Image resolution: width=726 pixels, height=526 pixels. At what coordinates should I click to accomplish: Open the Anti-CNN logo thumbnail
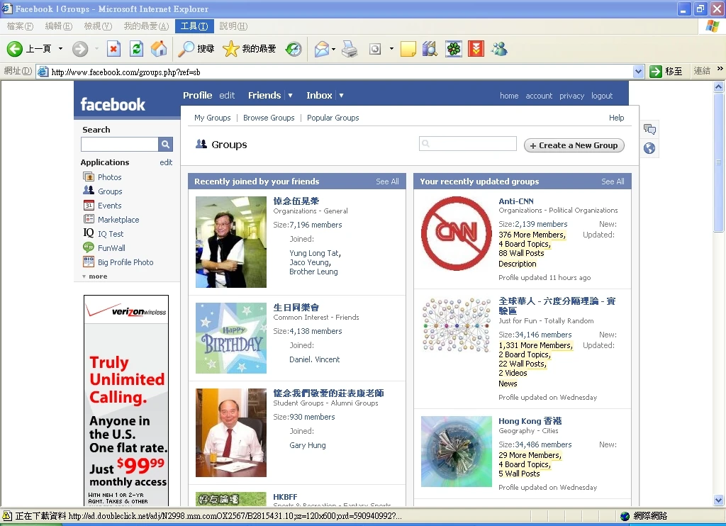pos(456,233)
